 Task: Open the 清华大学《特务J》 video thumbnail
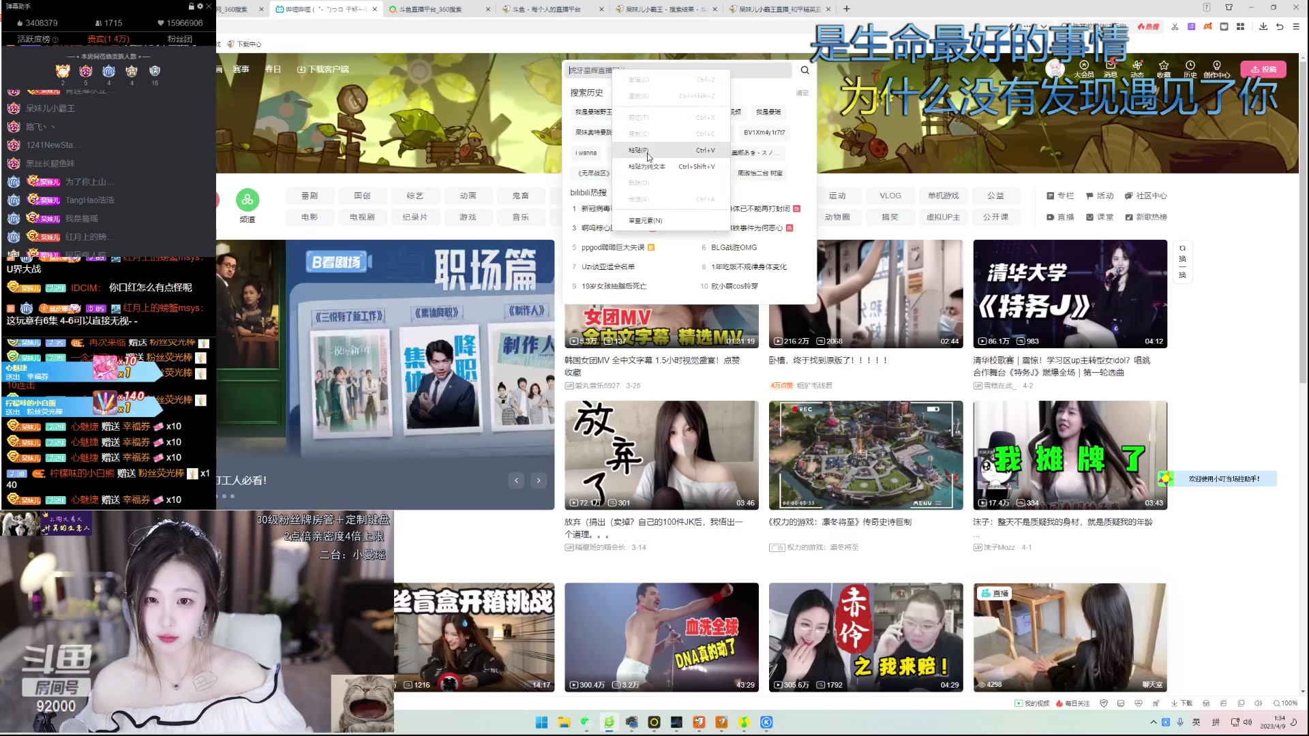coord(1070,294)
